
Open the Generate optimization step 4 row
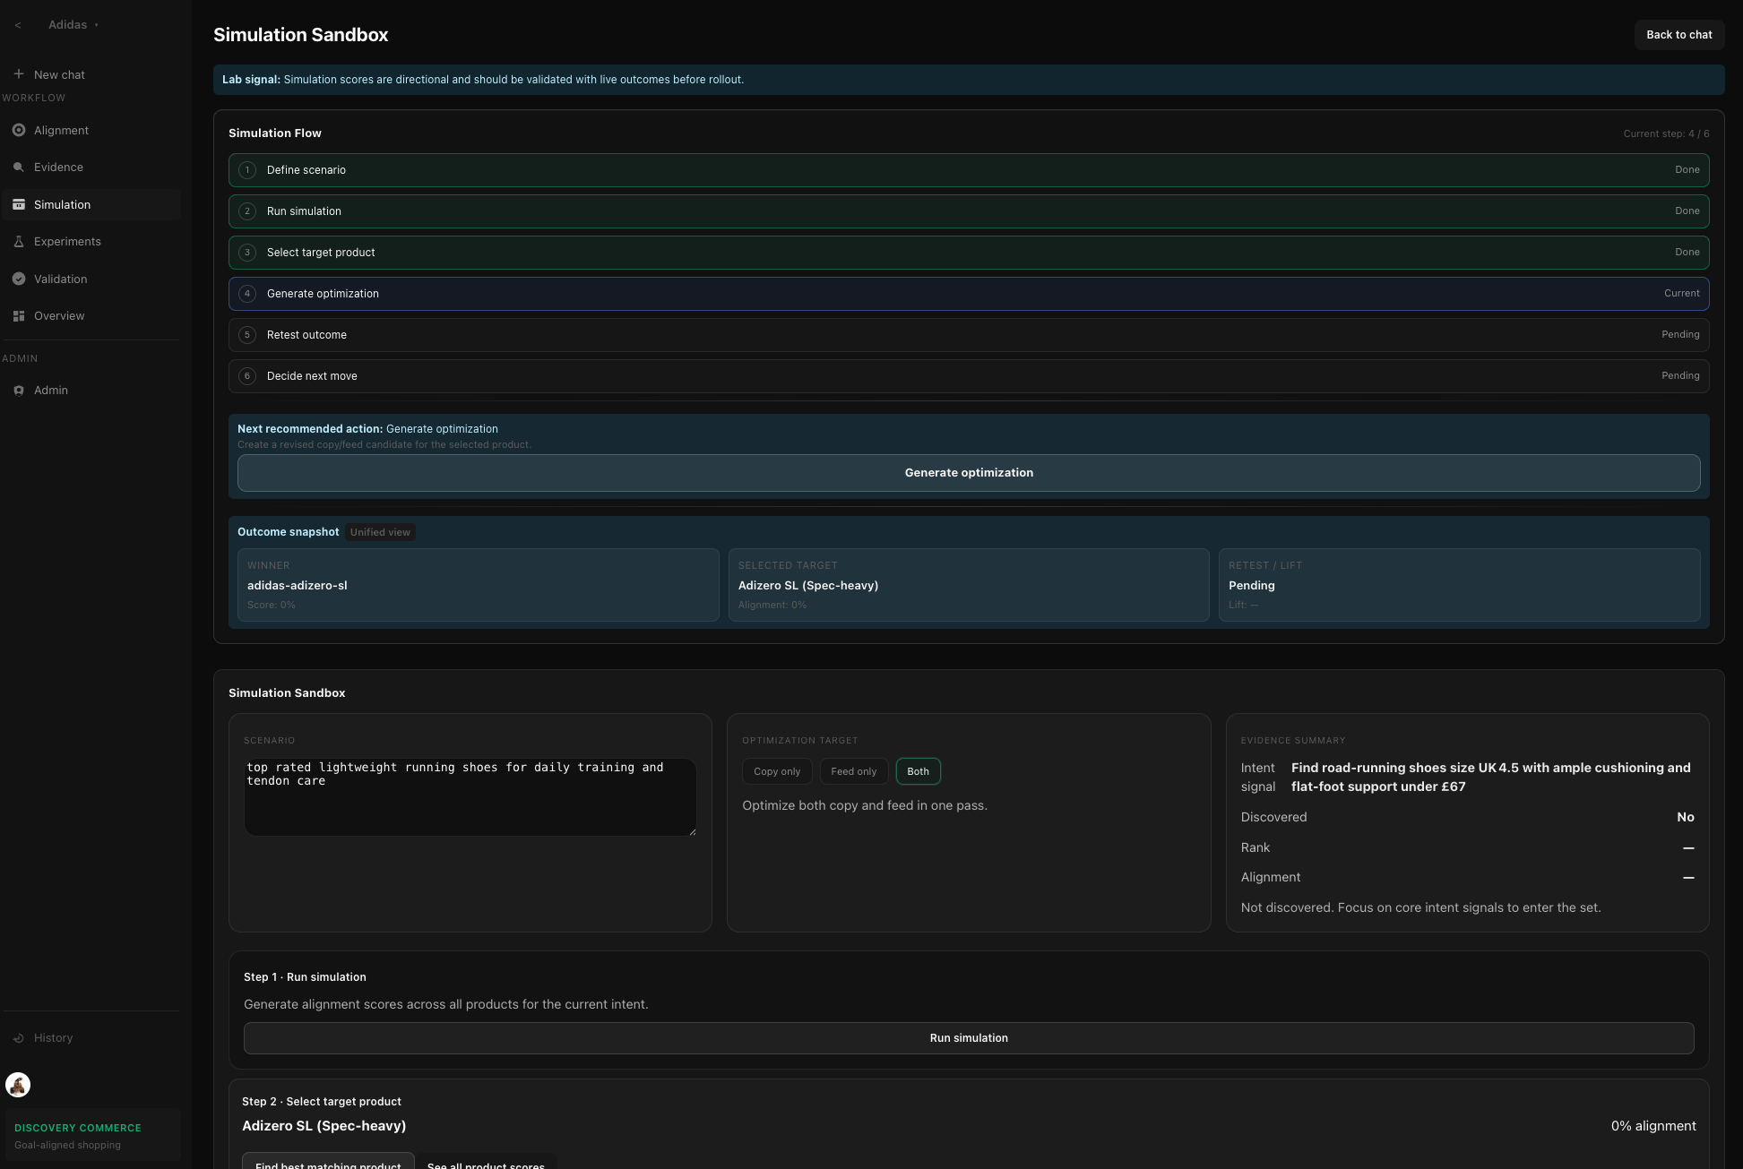tap(968, 294)
